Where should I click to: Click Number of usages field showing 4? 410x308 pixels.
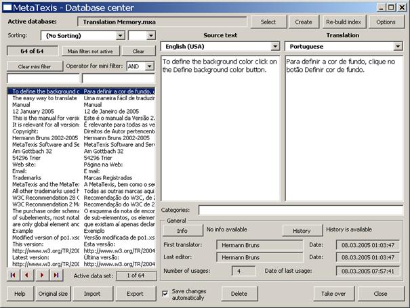(x=244, y=271)
